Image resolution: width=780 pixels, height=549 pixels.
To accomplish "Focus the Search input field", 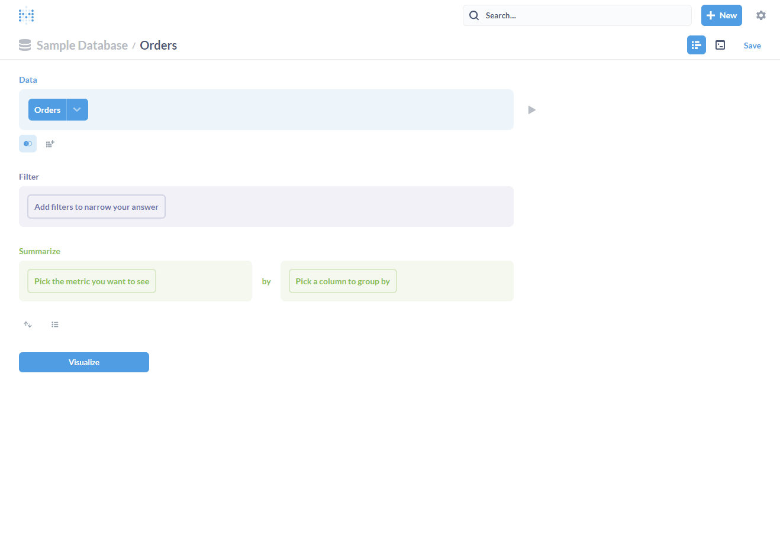I will (577, 15).
